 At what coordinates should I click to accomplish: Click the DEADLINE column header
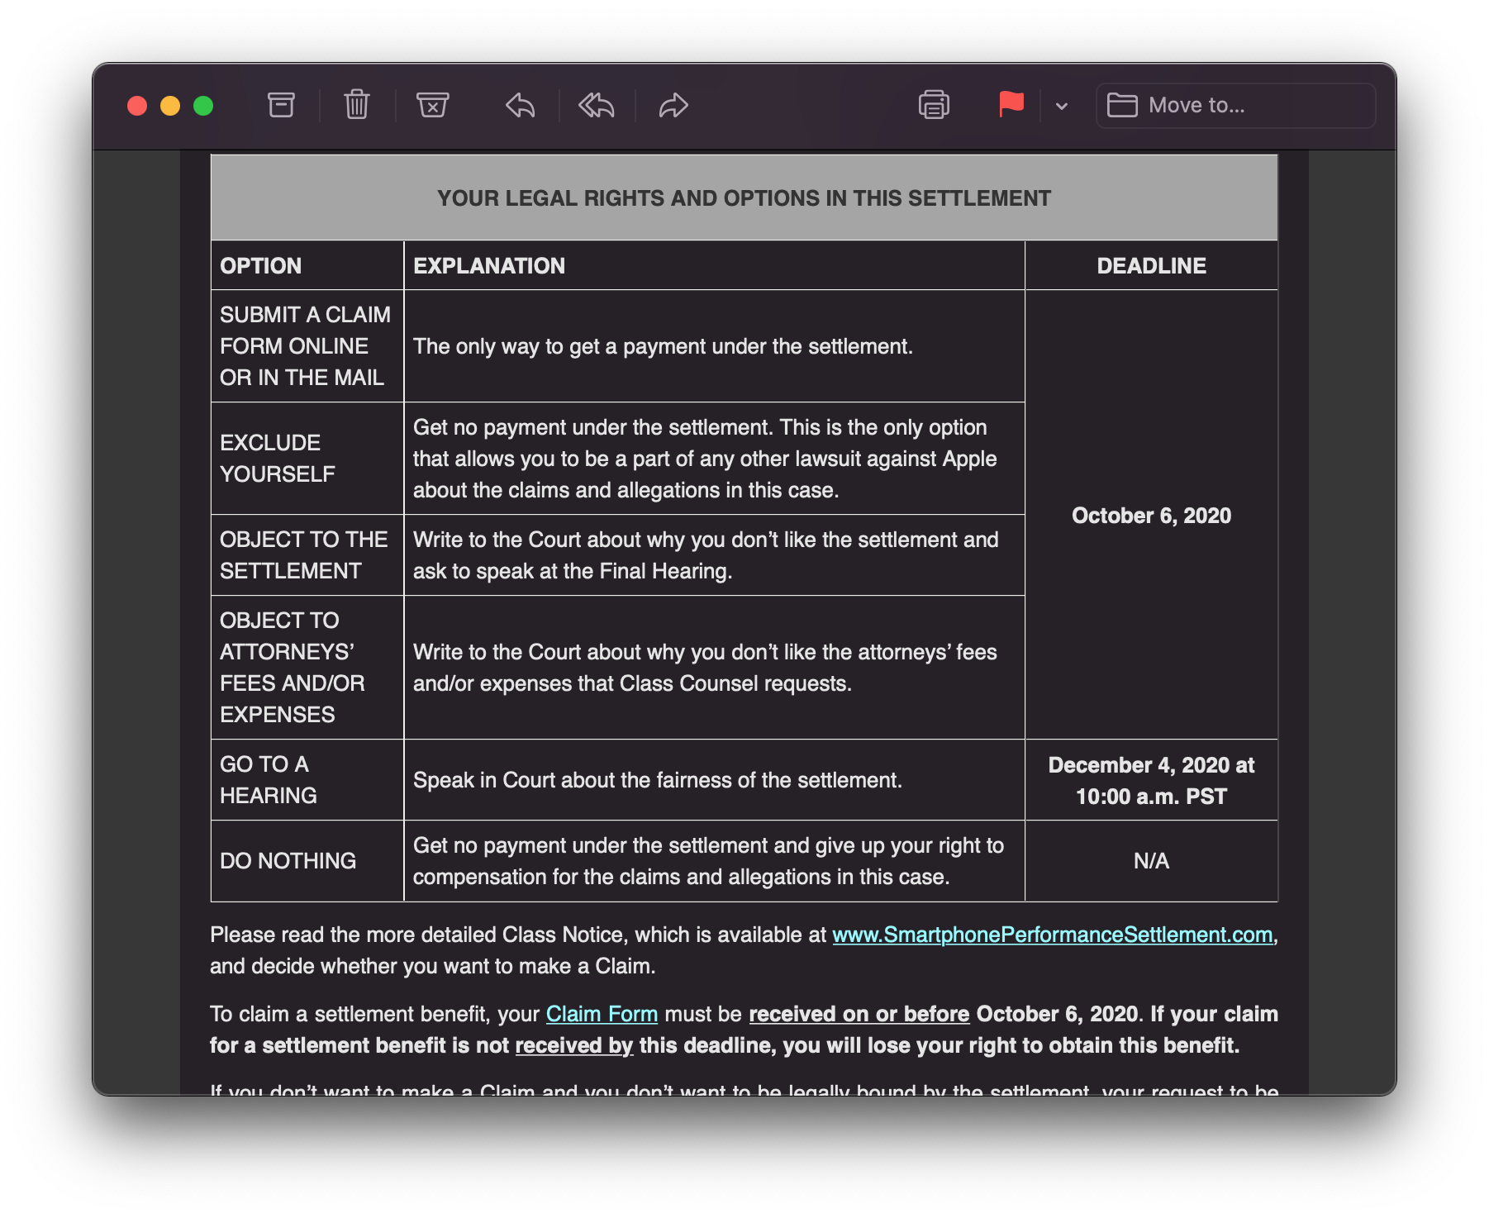[x=1151, y=265]
